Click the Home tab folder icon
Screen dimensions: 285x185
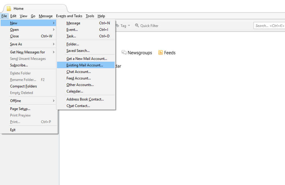pyautogui.click(x=9, y=9)
